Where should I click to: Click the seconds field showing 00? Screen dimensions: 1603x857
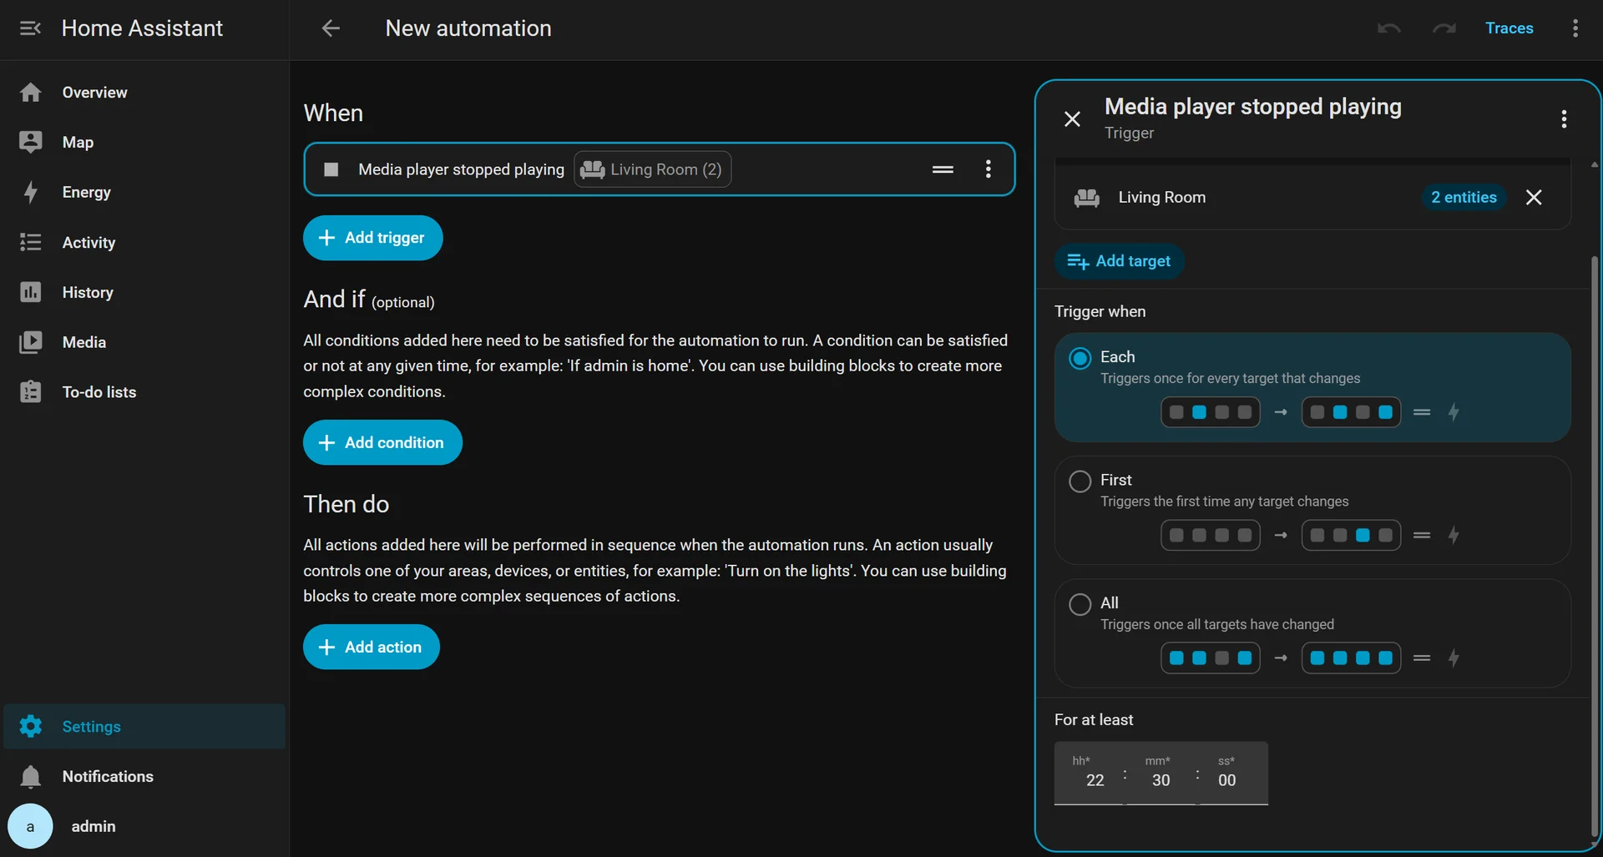(1233, 774)
